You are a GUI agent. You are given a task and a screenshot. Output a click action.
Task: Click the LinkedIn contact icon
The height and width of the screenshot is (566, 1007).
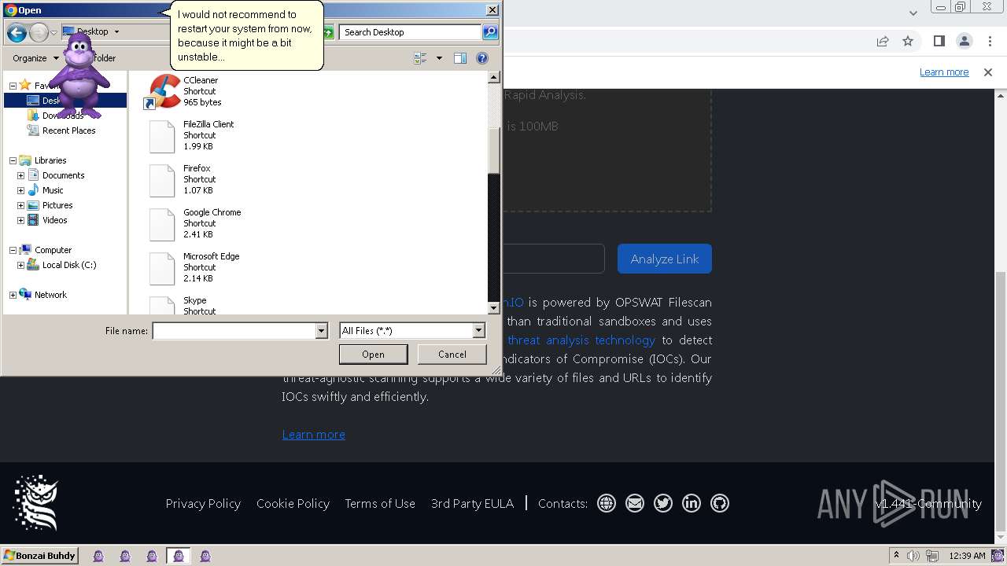click(x=692, y=503)
